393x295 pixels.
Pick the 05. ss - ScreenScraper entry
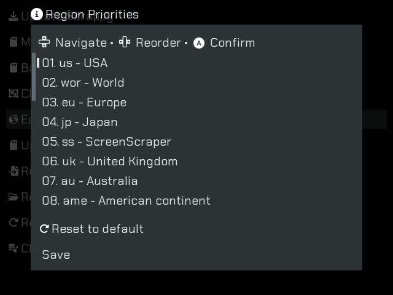point(106,141)
